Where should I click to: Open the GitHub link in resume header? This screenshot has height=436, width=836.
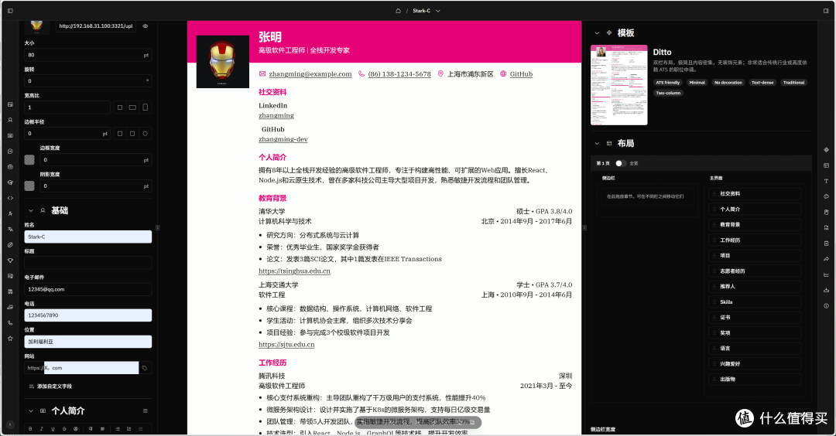tap(521, 74)
